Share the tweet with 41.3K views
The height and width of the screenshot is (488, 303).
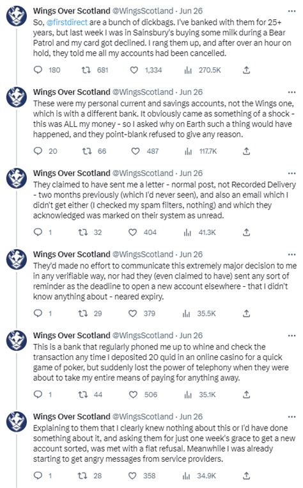click(x=246, y=232)
